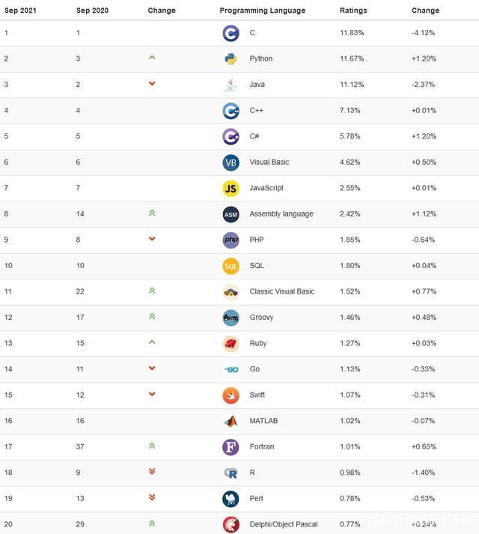
Task: Click the Java coffee cup icon
Action: (231, 85)
